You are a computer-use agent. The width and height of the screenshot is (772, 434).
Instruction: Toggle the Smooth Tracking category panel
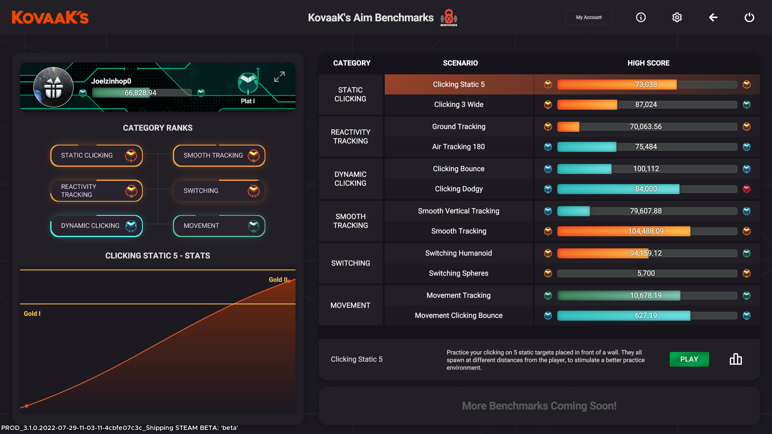click(220, 155)
